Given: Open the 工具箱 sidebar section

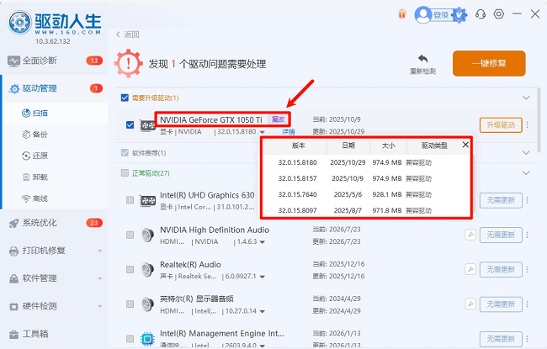Looking at the screenshot, I should click(55, 334).
